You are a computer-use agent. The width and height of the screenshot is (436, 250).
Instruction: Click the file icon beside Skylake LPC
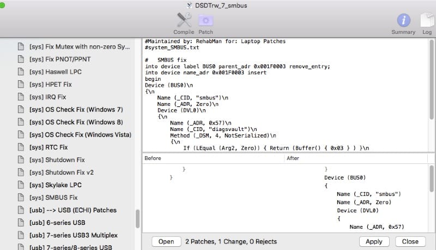pyautogui.click(x=21, y=185)
